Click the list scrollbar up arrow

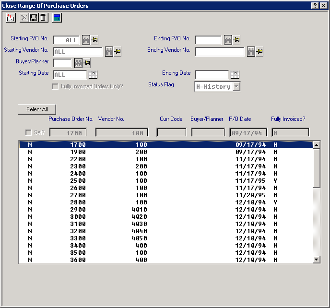tap(316, 145)
